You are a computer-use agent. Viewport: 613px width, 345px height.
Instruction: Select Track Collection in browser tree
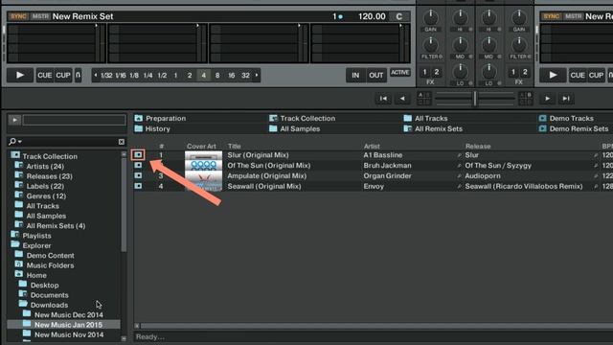click(44, 156)
